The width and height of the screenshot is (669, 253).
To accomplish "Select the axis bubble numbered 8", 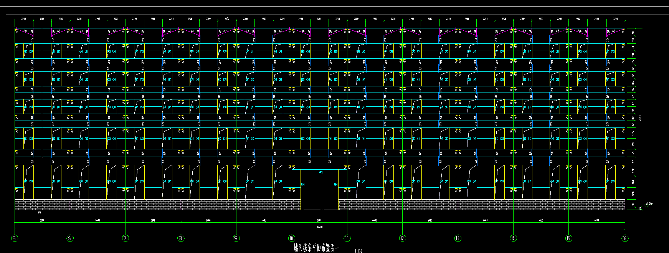I will 181,238.
